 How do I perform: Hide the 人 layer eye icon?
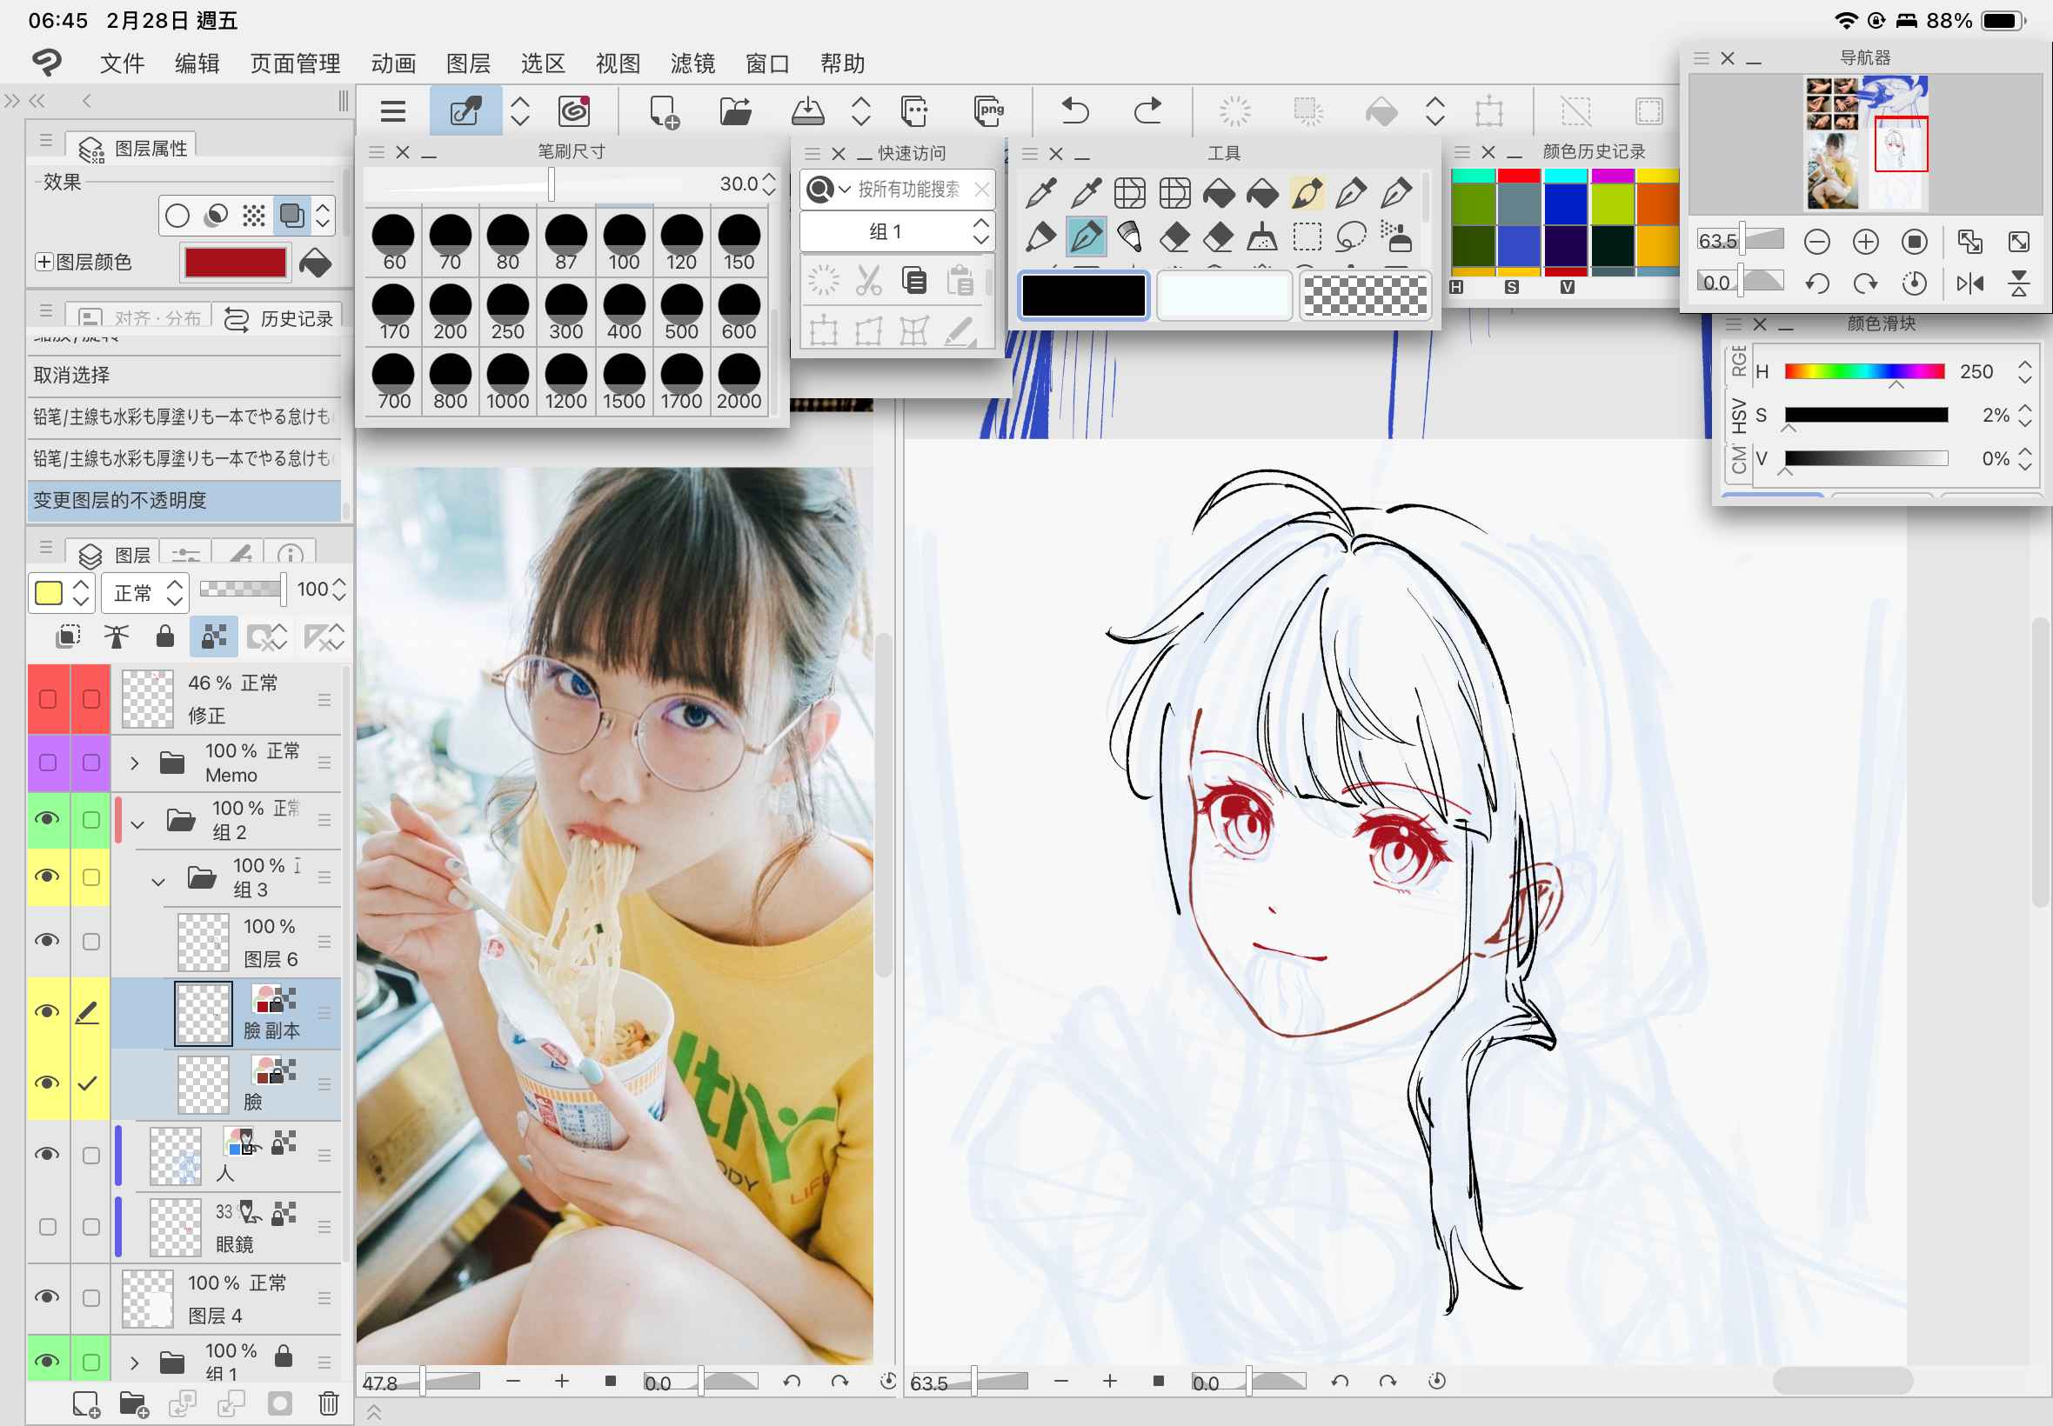pyautogui.click(x=48, y=1155)
